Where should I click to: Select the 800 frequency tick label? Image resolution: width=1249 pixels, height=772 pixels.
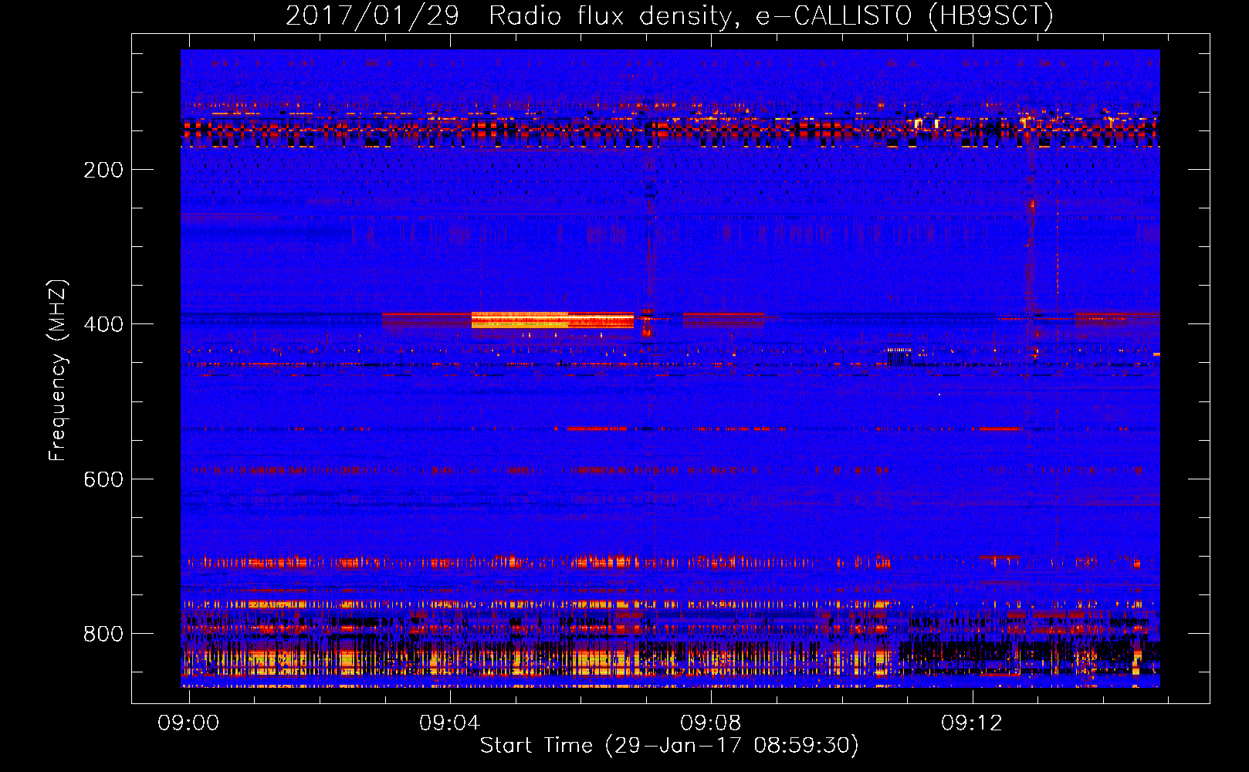(103, 634)
